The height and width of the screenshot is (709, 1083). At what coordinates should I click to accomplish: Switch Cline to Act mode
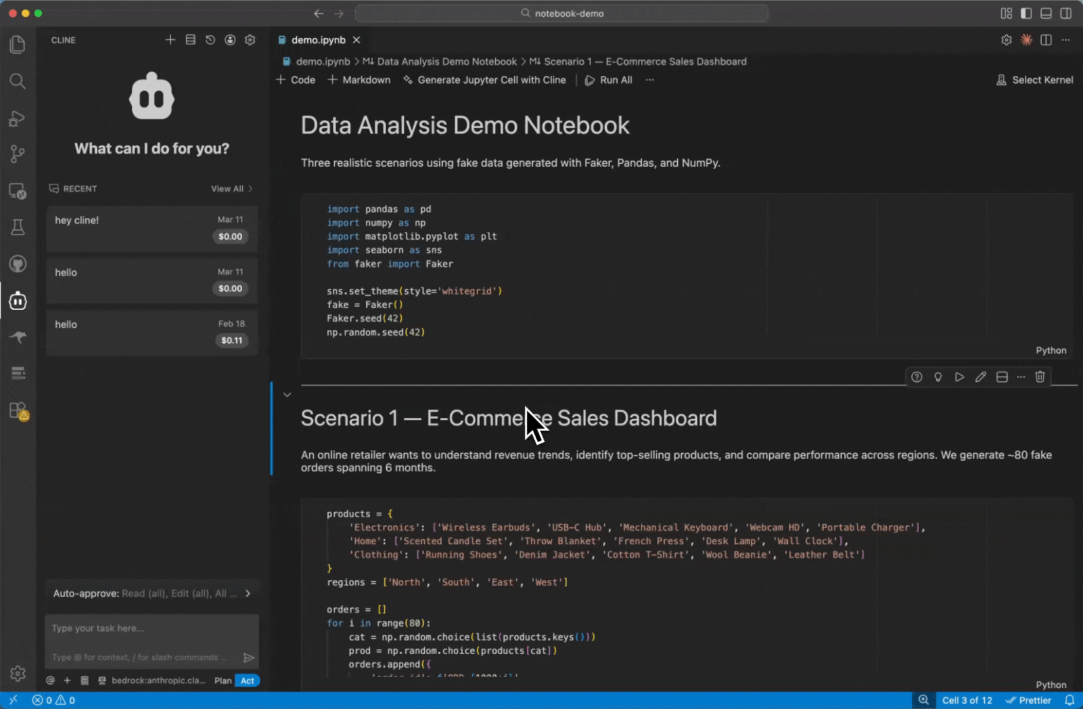[248, 681]
